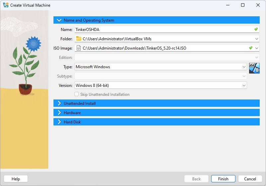Click the disc icon in ISO Image field
Image resolution: width=266 pixels, height=186 pixels.
point(79,48)
